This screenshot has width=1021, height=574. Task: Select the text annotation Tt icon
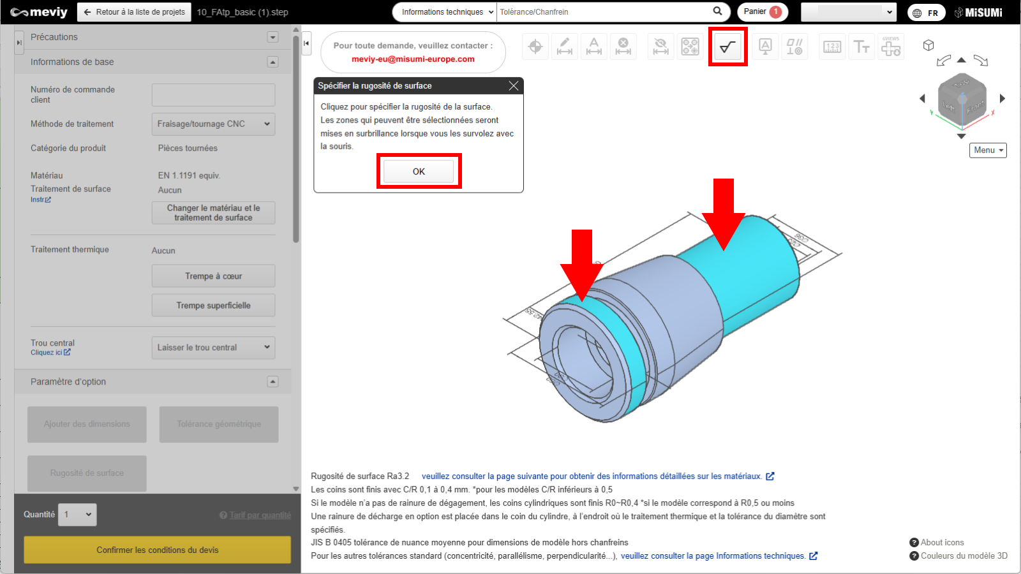(861, 47)
